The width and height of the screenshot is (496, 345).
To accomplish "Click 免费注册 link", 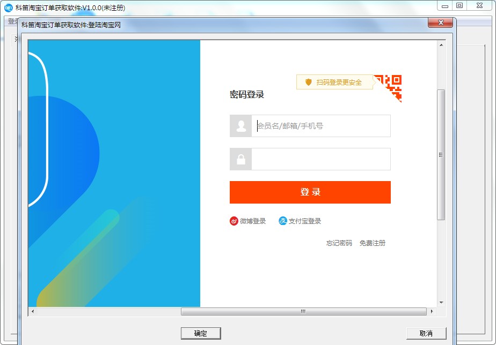I will tap(373, 243).
